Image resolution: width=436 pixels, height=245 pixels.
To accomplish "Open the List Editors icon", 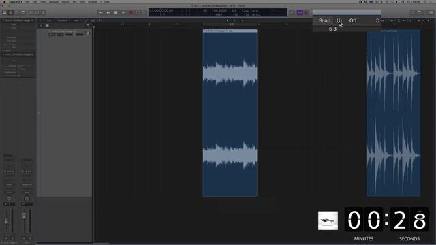I will 413,12.
